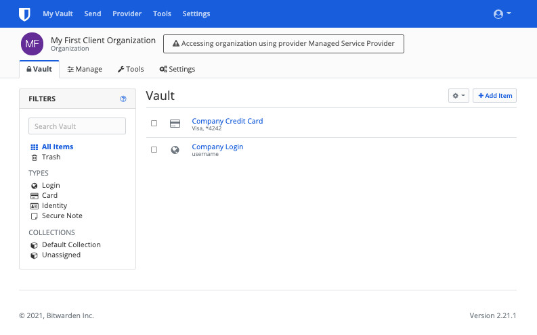Filter vault by Identity type
This screenshot has width=537, height=335.
click(x=54, y=206)
